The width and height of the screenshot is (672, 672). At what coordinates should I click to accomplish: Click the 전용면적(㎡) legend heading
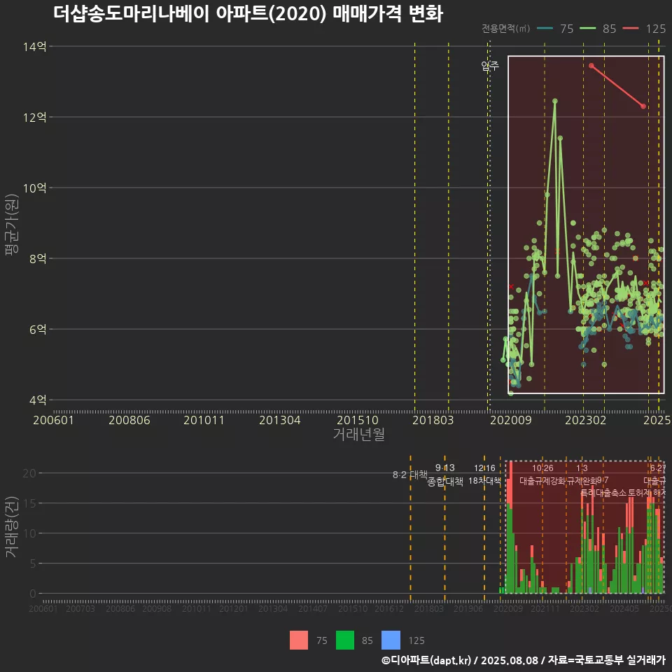tap(505, 29)
